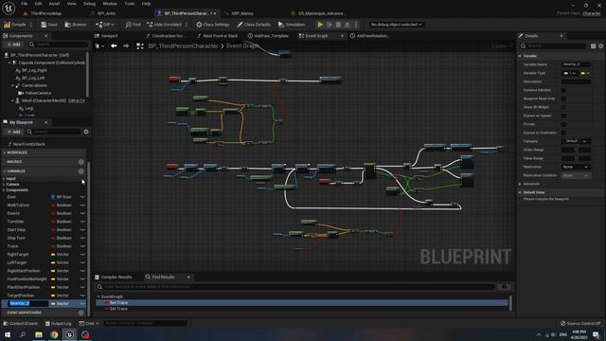Toggle visibility eye for NewVar_0 variable
The width and height of the screenshot is (606, 341).
click(x=82, y=303)
